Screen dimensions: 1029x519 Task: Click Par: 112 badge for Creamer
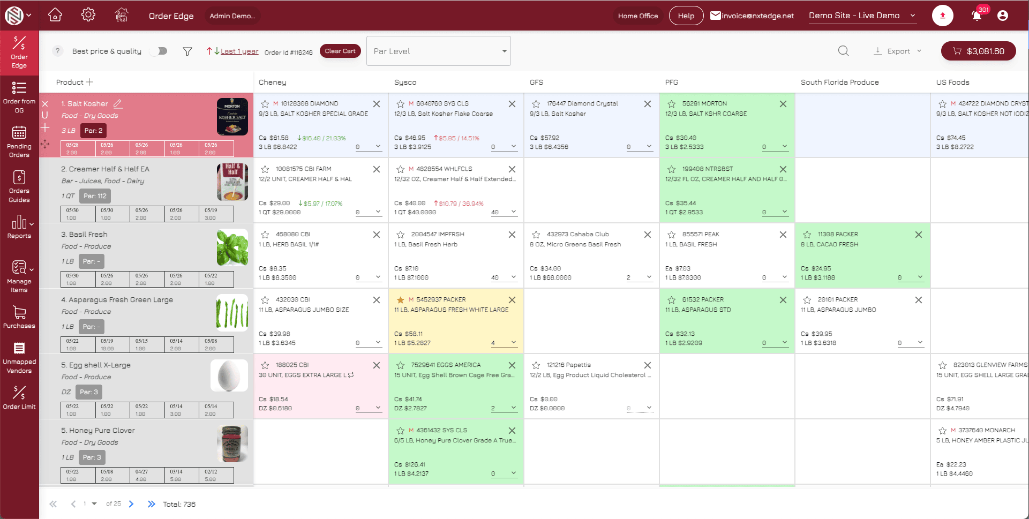[x=95, y=196]
